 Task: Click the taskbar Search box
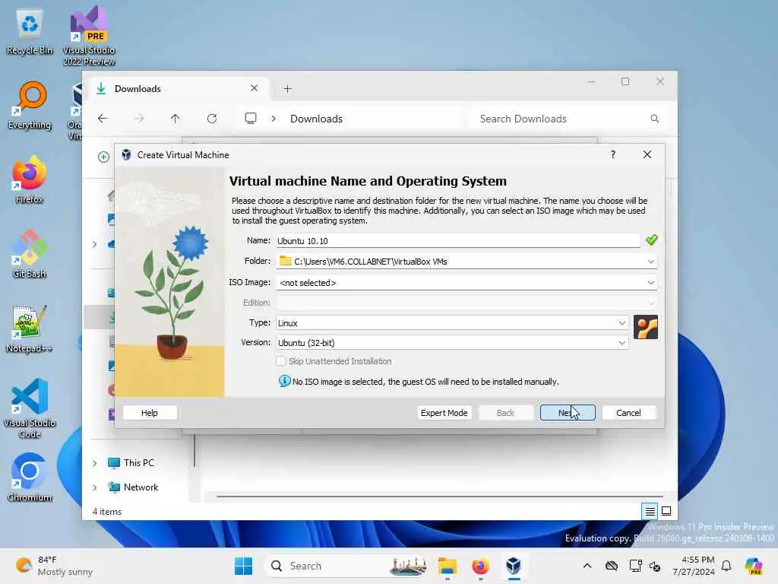coord(346,566)
